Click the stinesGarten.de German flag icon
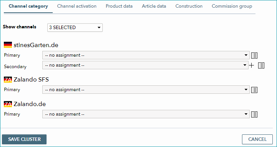Viewport: 277px width, 147px height. pos(8,45)
